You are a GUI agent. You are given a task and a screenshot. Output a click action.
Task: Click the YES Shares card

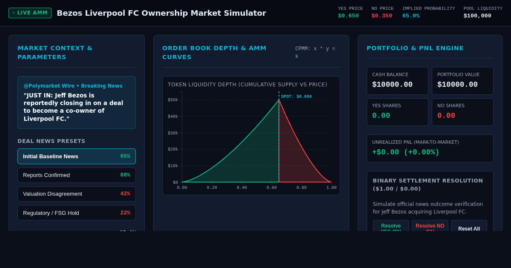397,112
